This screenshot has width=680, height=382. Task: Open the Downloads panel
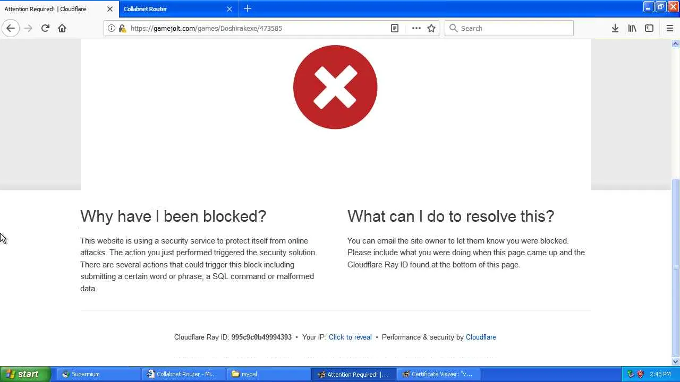coord(615,28)
